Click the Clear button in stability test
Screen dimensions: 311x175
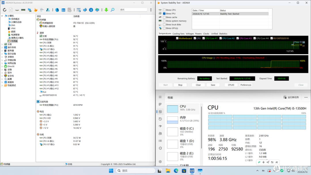198,85
